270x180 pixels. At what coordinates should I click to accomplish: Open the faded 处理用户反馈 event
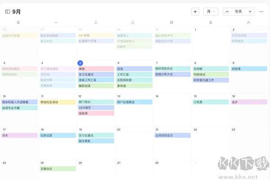(x=96, y=41)
